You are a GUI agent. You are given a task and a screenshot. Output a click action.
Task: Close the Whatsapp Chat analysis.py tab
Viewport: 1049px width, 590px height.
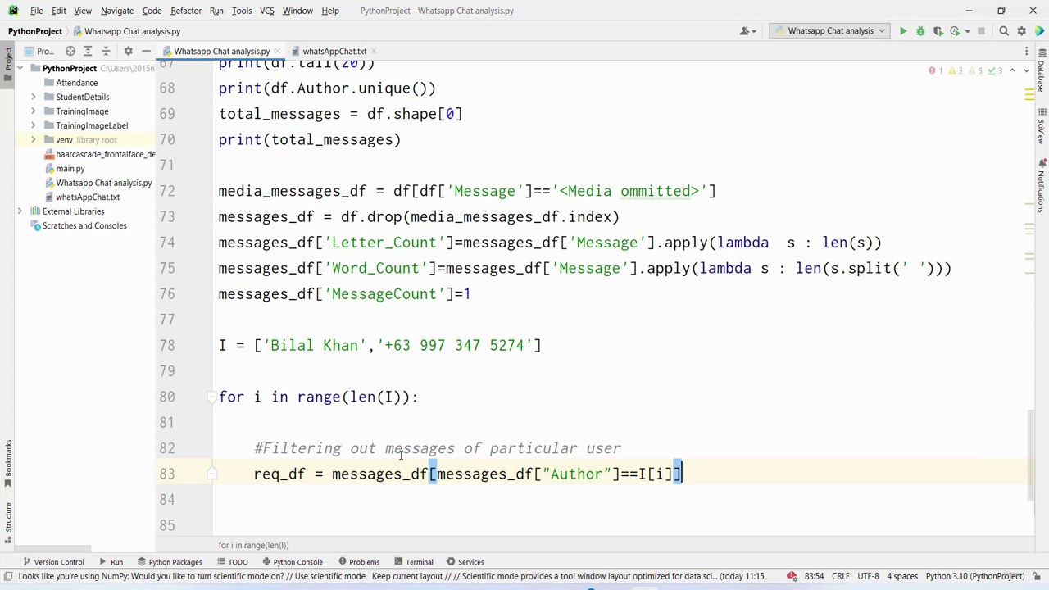click(x=278, y=51)
